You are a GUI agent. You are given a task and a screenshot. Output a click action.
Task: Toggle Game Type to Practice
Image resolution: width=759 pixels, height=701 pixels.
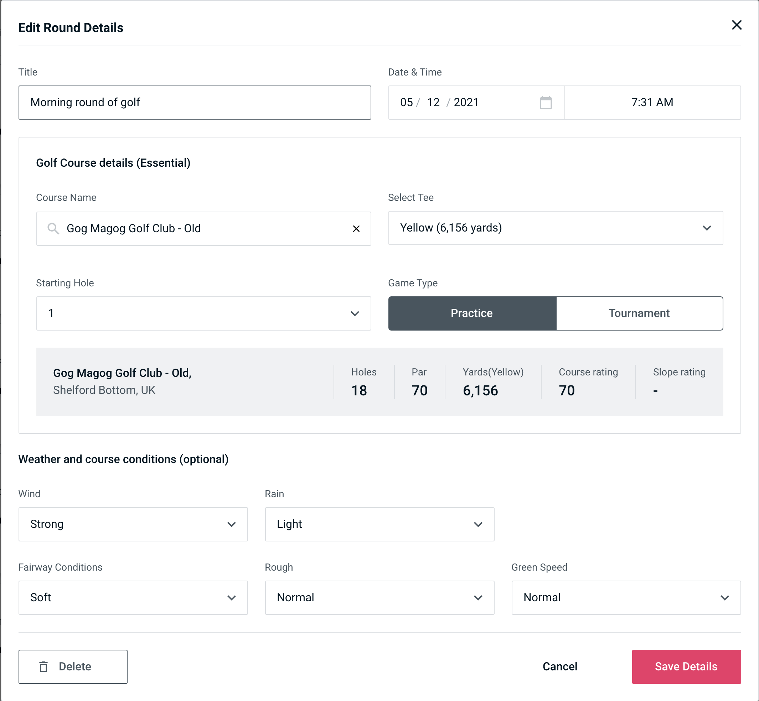[x=472, y=313]
